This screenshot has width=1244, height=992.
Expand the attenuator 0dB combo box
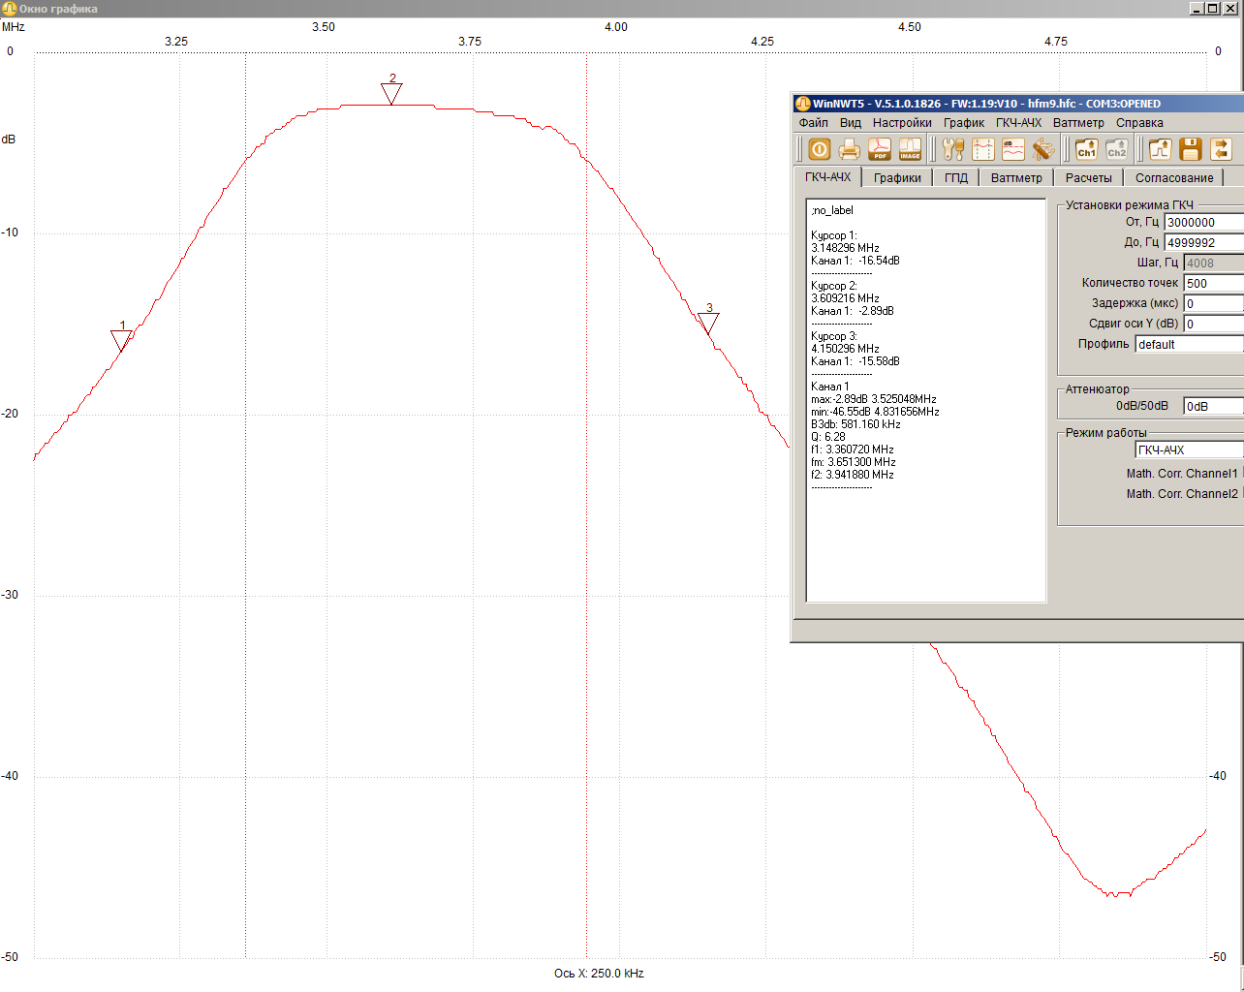[1212, 407]
